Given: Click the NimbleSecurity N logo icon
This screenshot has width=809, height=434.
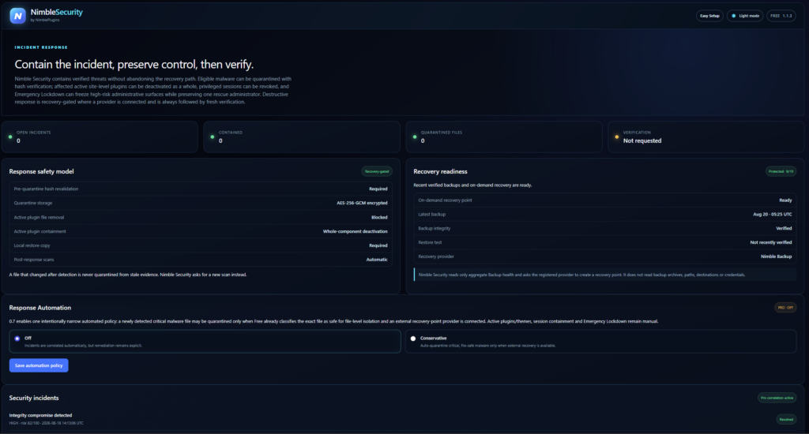Looking at the screenshot, I should point(17,16).
